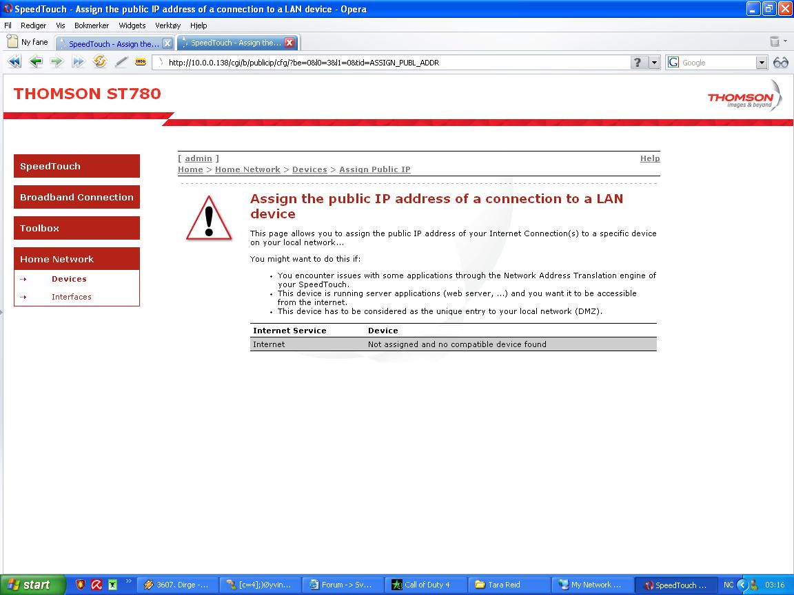
Task: Close the first SpeedTouch tab
Action: tap(167, 43)
